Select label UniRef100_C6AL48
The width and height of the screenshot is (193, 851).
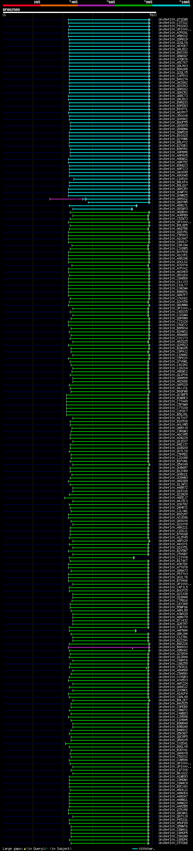pyautogui.click(x=173, y=697)
